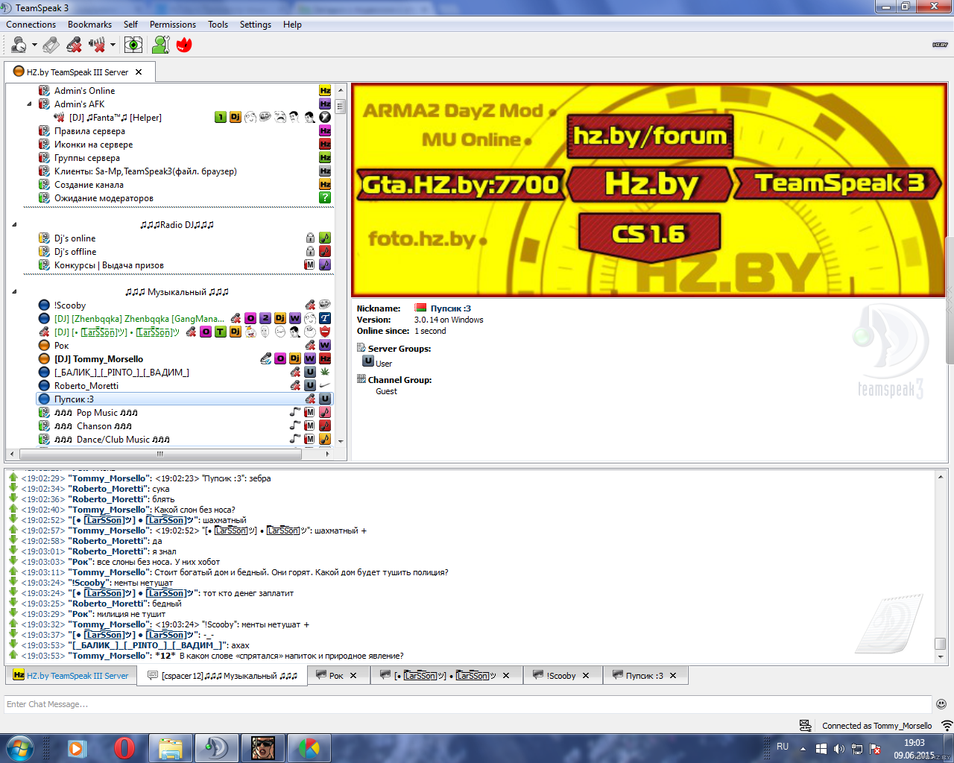Select the Dance/Club Music channel
This screenshot has height=763, width=954.
tap(112, 440)
